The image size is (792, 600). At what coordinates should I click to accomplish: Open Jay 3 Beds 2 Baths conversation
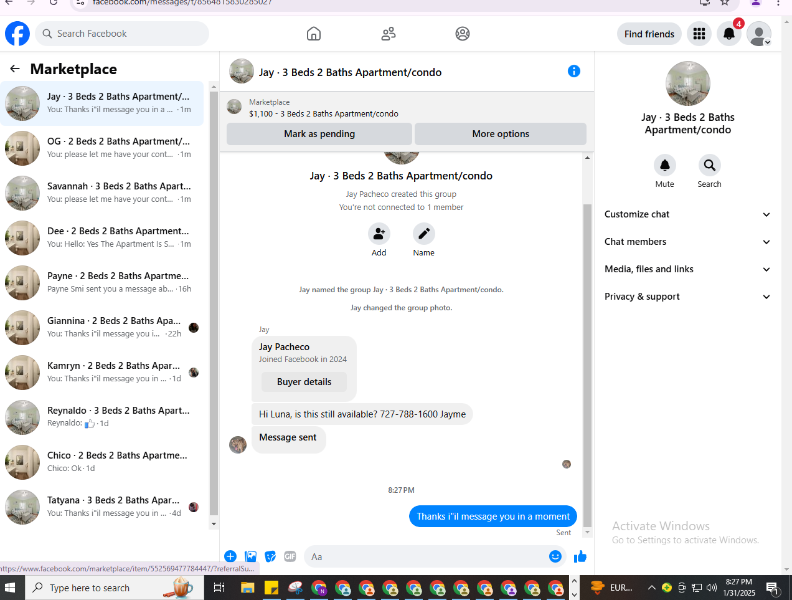102,103
